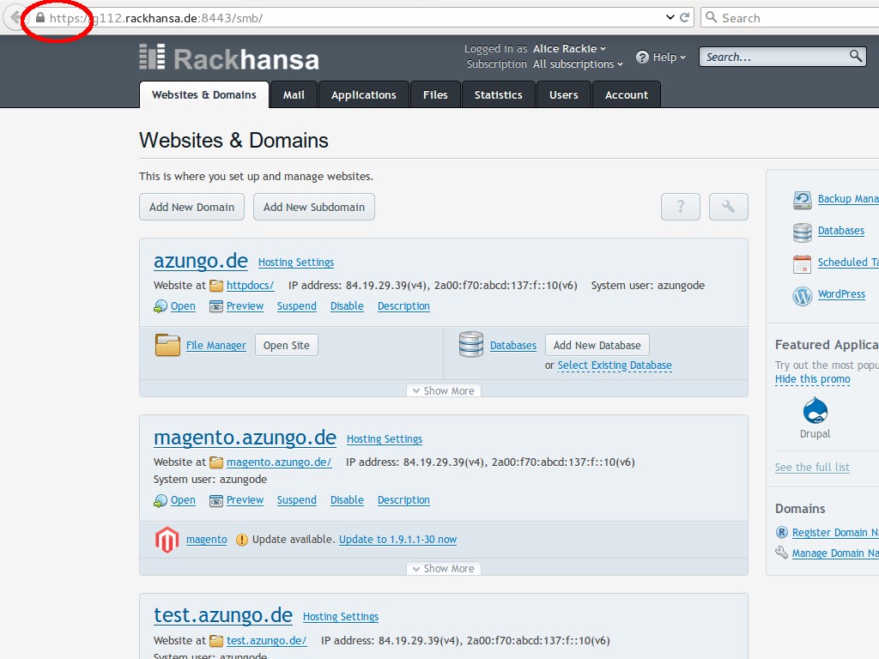The height and width of the screenshot is (659, 879).
Task: Open the Statistics tab
Action: [499, 94]
